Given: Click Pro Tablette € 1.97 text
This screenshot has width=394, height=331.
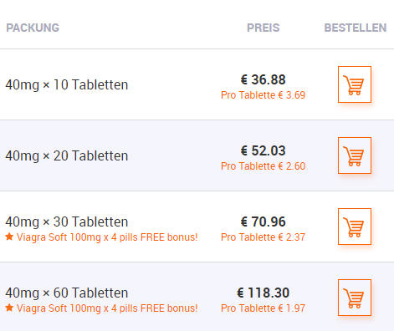Looking at the screenshot, I should point(263,308).
